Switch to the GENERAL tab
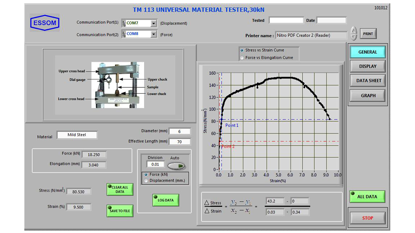 367,52
